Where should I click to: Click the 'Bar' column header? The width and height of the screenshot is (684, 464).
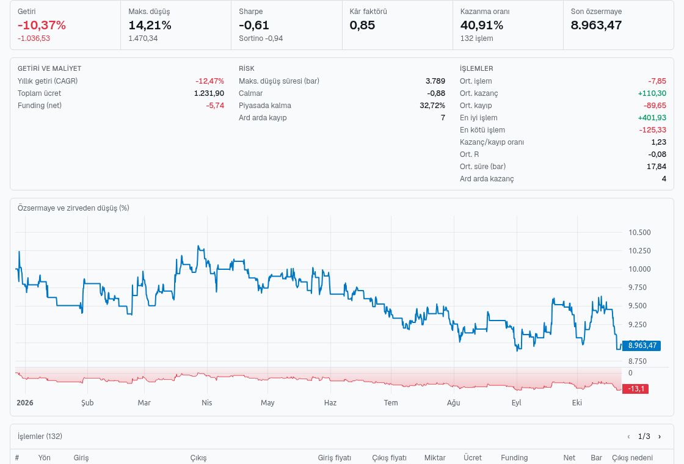point(596,457)
